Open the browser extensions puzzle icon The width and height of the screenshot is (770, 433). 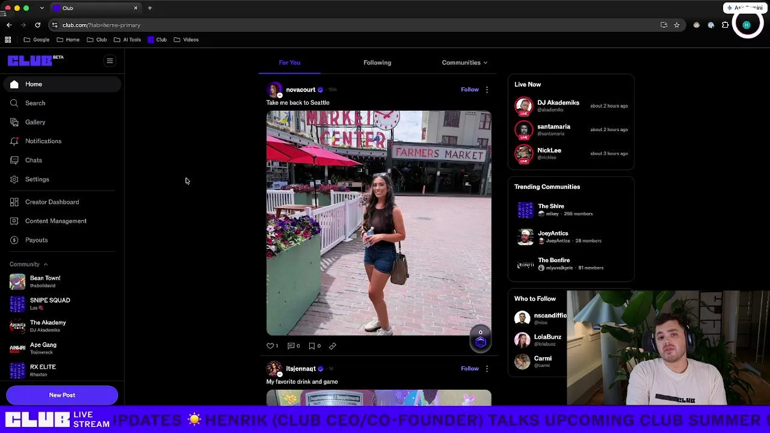[725, 25]
